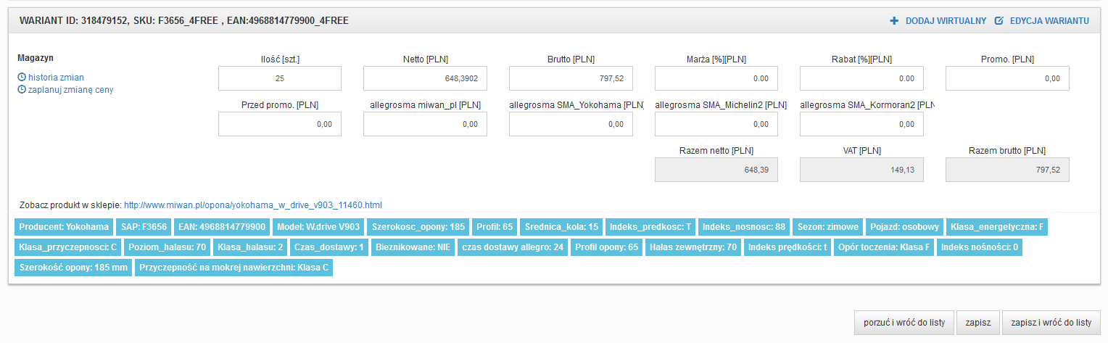Image resolution: width=1108 pixels, height=343 pixels.
Task: Open zaplanuj zmianę ceny link
Action: click(x=70, y=90)
